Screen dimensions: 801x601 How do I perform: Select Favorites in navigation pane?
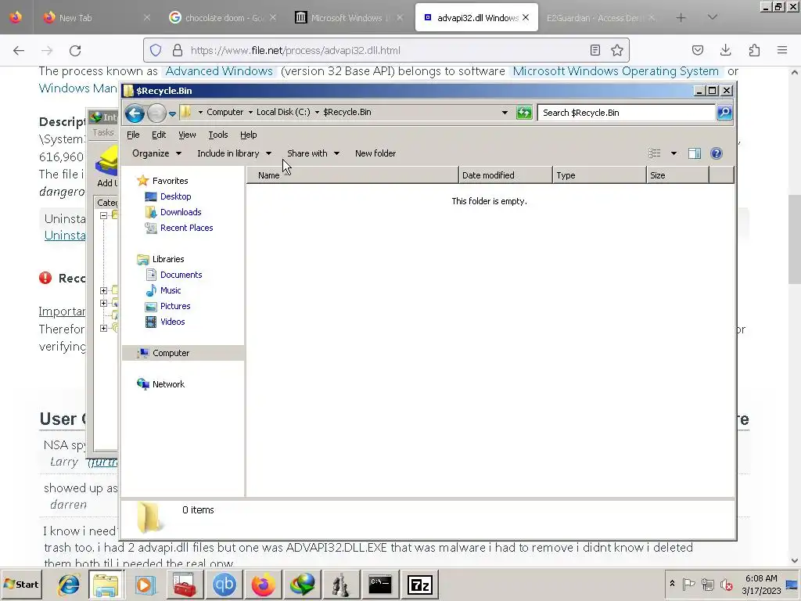pos(170,181)
